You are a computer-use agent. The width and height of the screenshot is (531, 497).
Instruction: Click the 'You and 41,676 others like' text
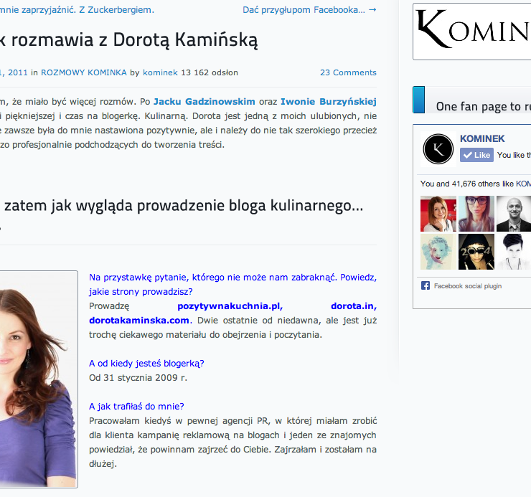tap(467, 184)
